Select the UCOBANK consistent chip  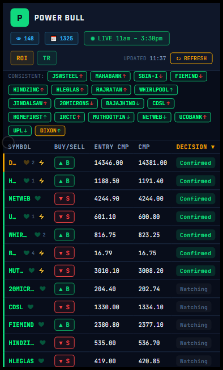click(x=192, y=117)
